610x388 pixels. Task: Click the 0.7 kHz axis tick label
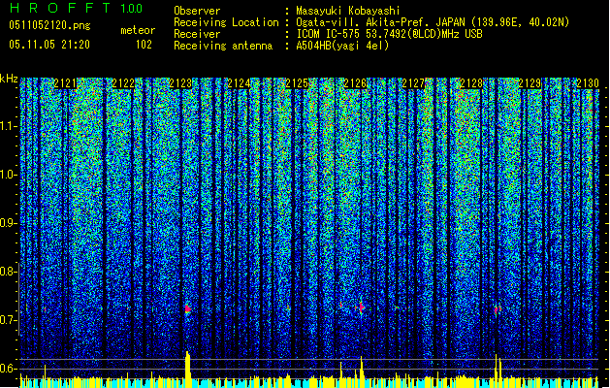click(x=9, y=320)
